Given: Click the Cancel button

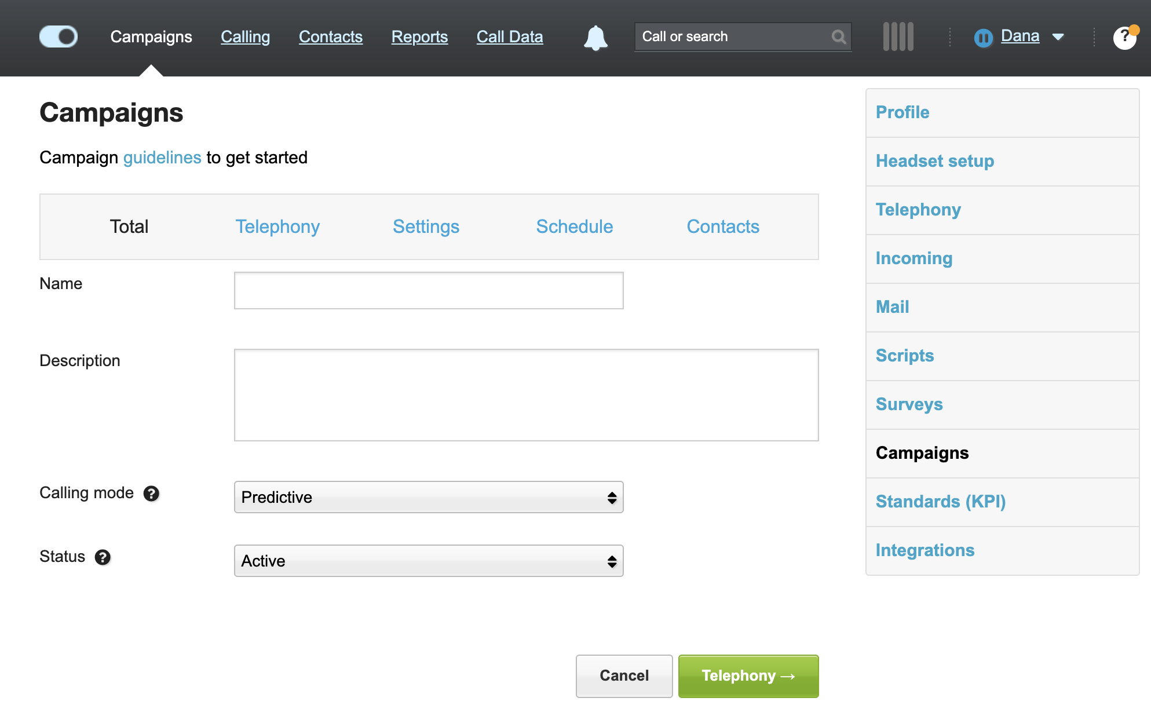Looking at the screenshot, I should click(624, 675).
